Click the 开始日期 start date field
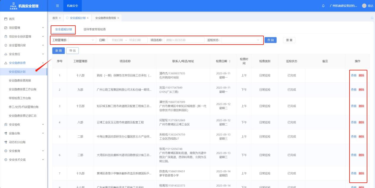This screenshot has width=375, height=188. point(117,40)
